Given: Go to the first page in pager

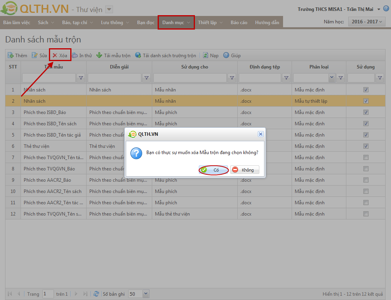Looking at the screenshot, I should [x=10, y=294].
